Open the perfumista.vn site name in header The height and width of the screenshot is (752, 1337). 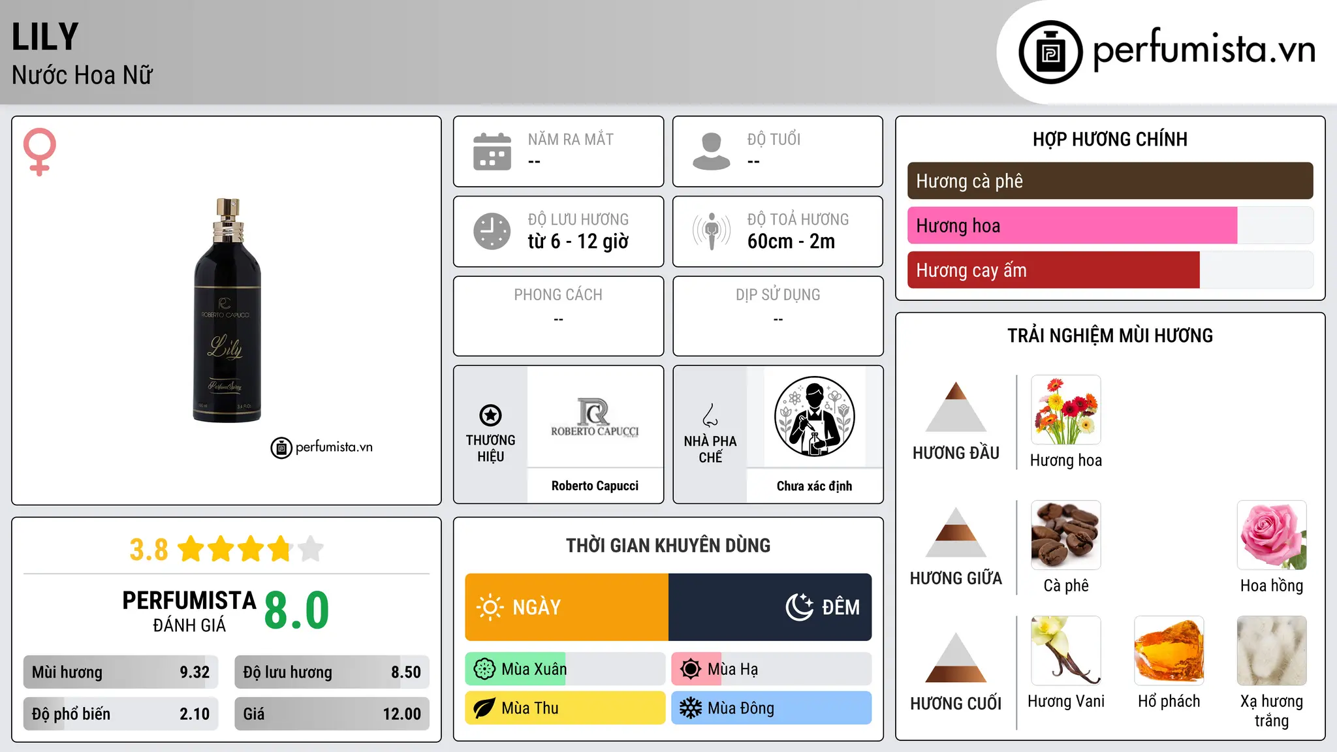click(1204, 50)
